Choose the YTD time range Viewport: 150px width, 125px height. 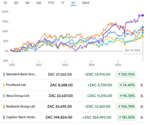coord(51,3)
